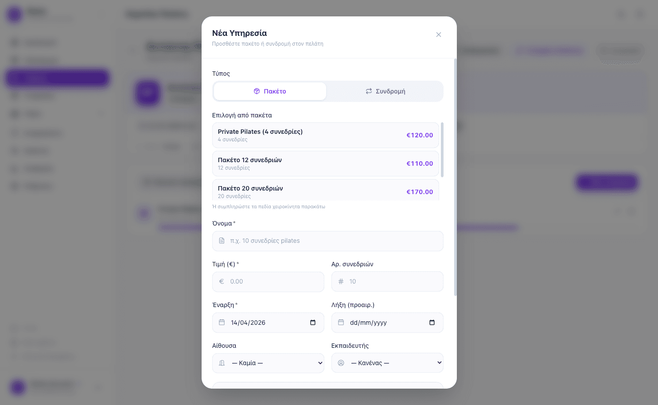Click the Αρ. συνεδριών number field
Image resolution: width=658 pixels, height=405 pixels.
(x=387, y=282)
